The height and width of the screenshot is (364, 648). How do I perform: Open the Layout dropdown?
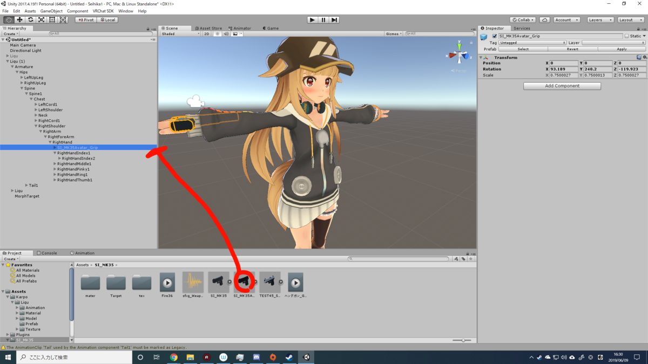(631, 20)
